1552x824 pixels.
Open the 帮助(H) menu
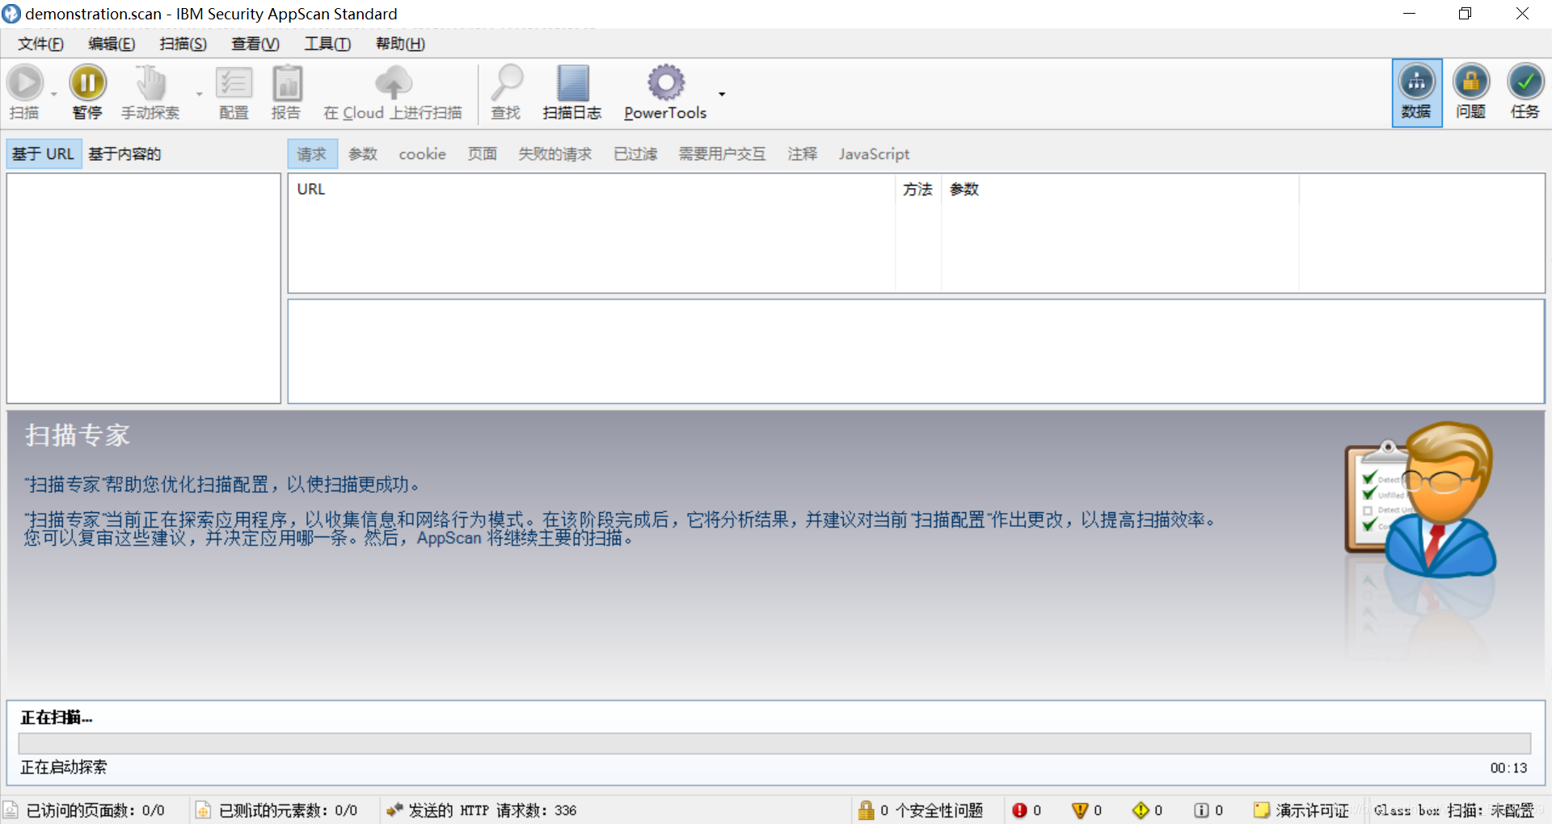coord(400,44)
